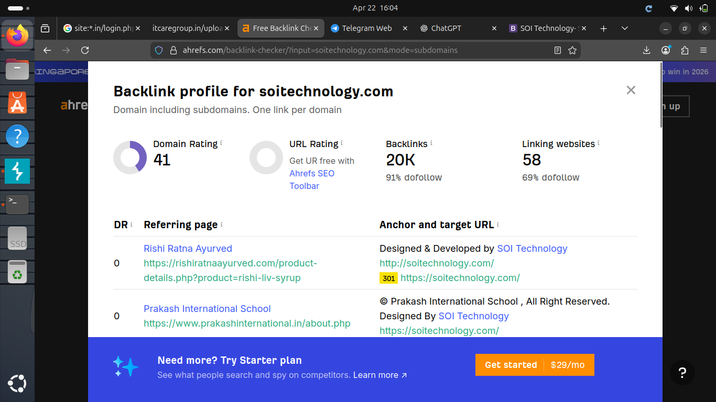
Task: Reload the current page
Action: click(85, 50)
